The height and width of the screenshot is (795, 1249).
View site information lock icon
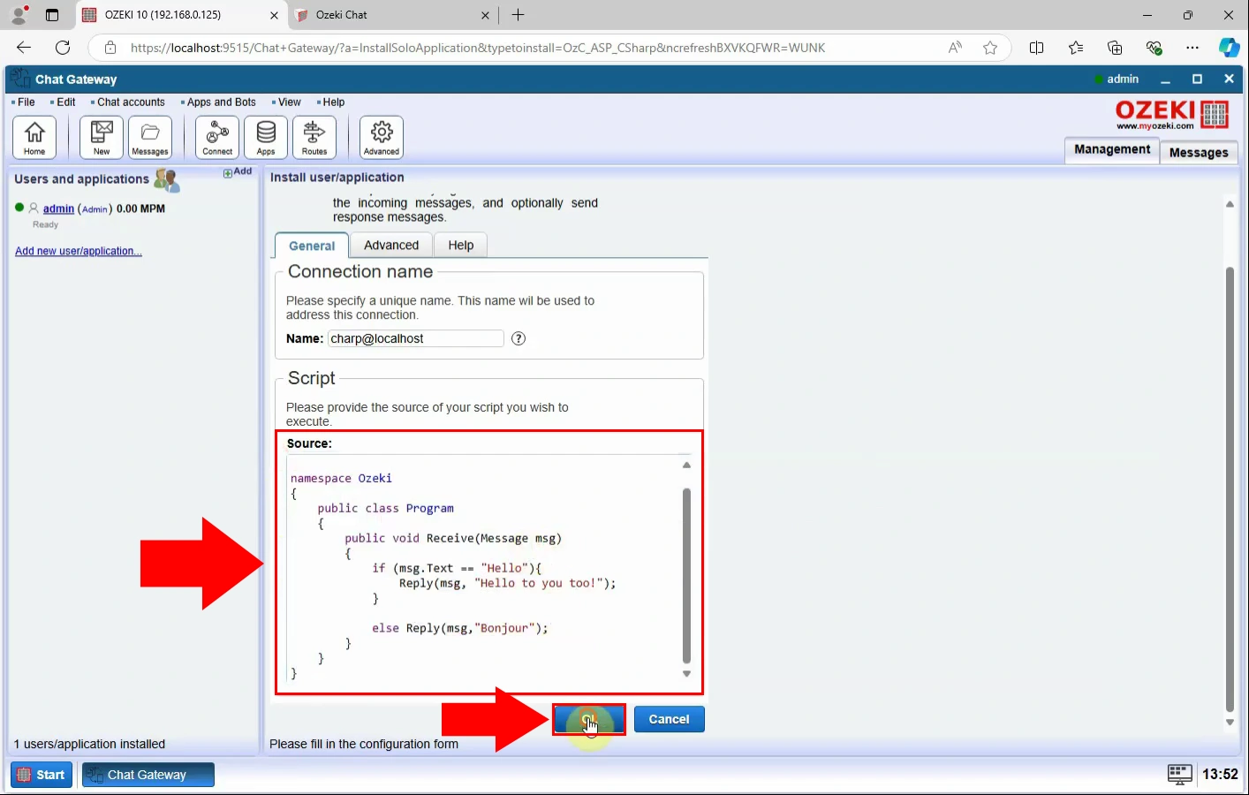110,48
